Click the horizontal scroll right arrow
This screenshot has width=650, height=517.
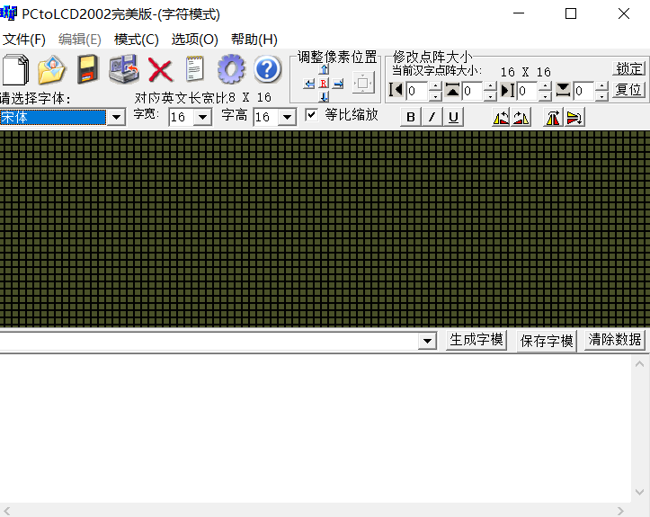click(620, 511)
